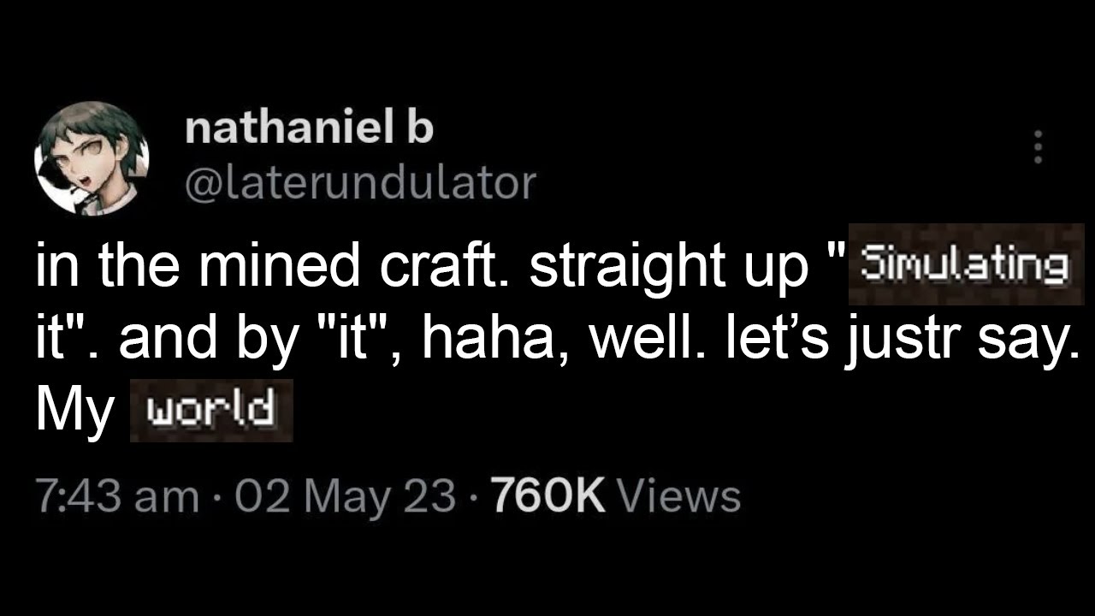The width and height of the screenshot is (1095, 616).
Task: Click the 760K view count number
Action: pyautogui.click(x=547, y=496)
